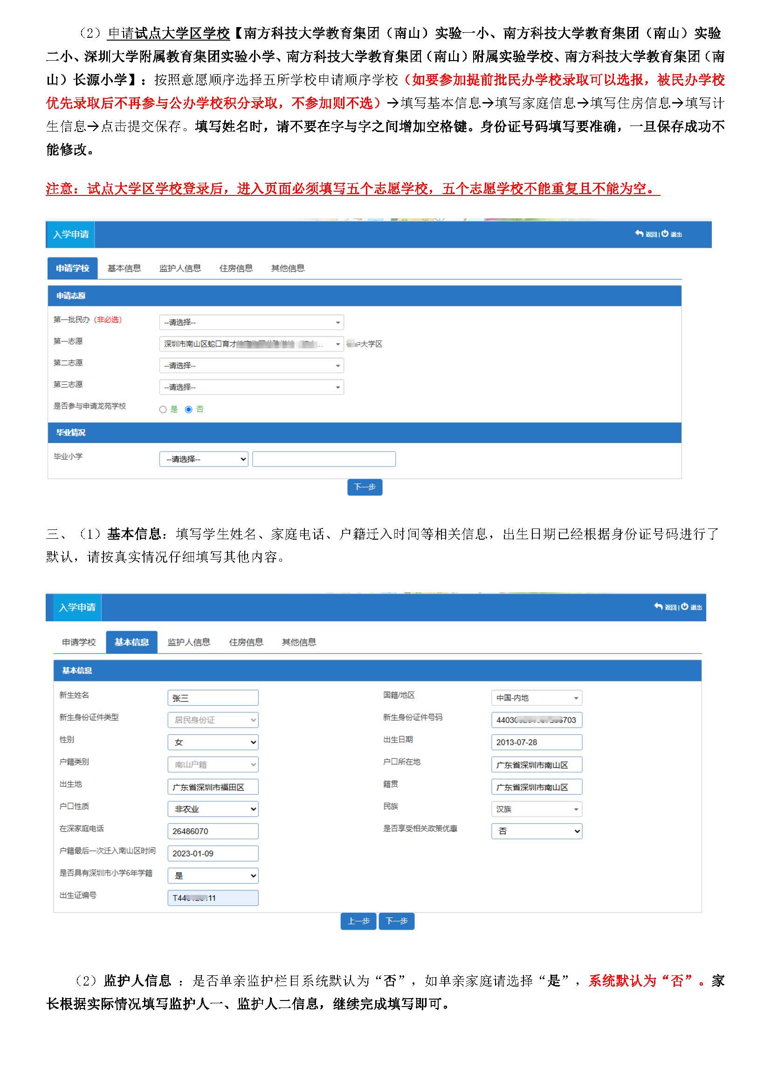Screen dimensions: 771x1091
Task: Open the 是否具有深圳市小学6年学籍 dropdown
Action: 213,875
